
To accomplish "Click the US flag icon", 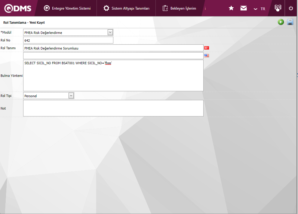I will click(207, 56).
